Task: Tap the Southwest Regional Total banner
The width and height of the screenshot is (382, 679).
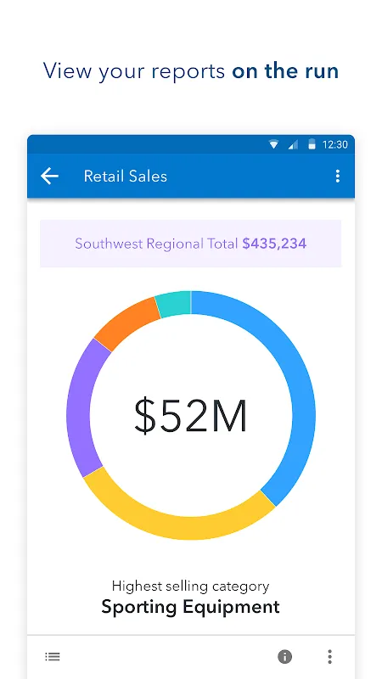Action: click(190, 244)
